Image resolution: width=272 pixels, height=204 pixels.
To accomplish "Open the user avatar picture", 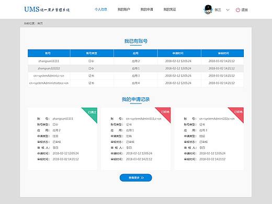I will click(208, 9).
